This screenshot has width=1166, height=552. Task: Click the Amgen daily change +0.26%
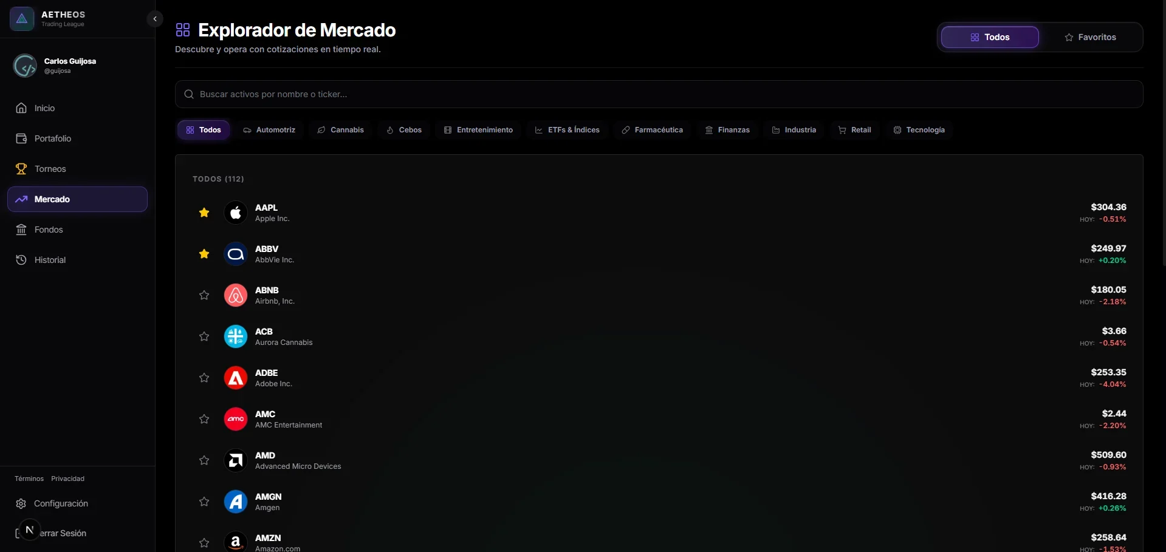coord(1113,508)
